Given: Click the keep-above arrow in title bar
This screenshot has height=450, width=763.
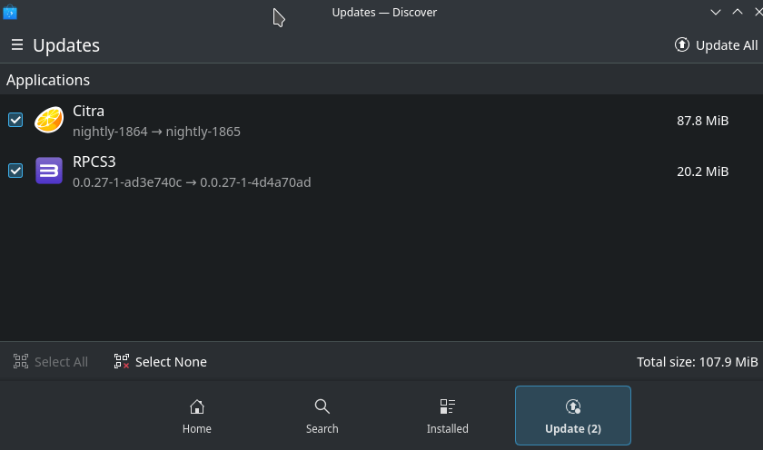Looking at the screenshot, I should point(738,12).
